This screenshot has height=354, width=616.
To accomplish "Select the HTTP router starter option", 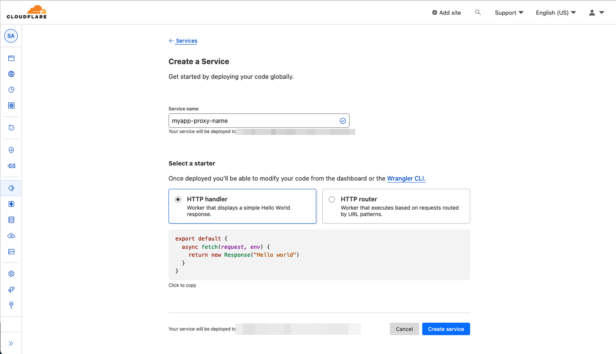I will [332, 199].
